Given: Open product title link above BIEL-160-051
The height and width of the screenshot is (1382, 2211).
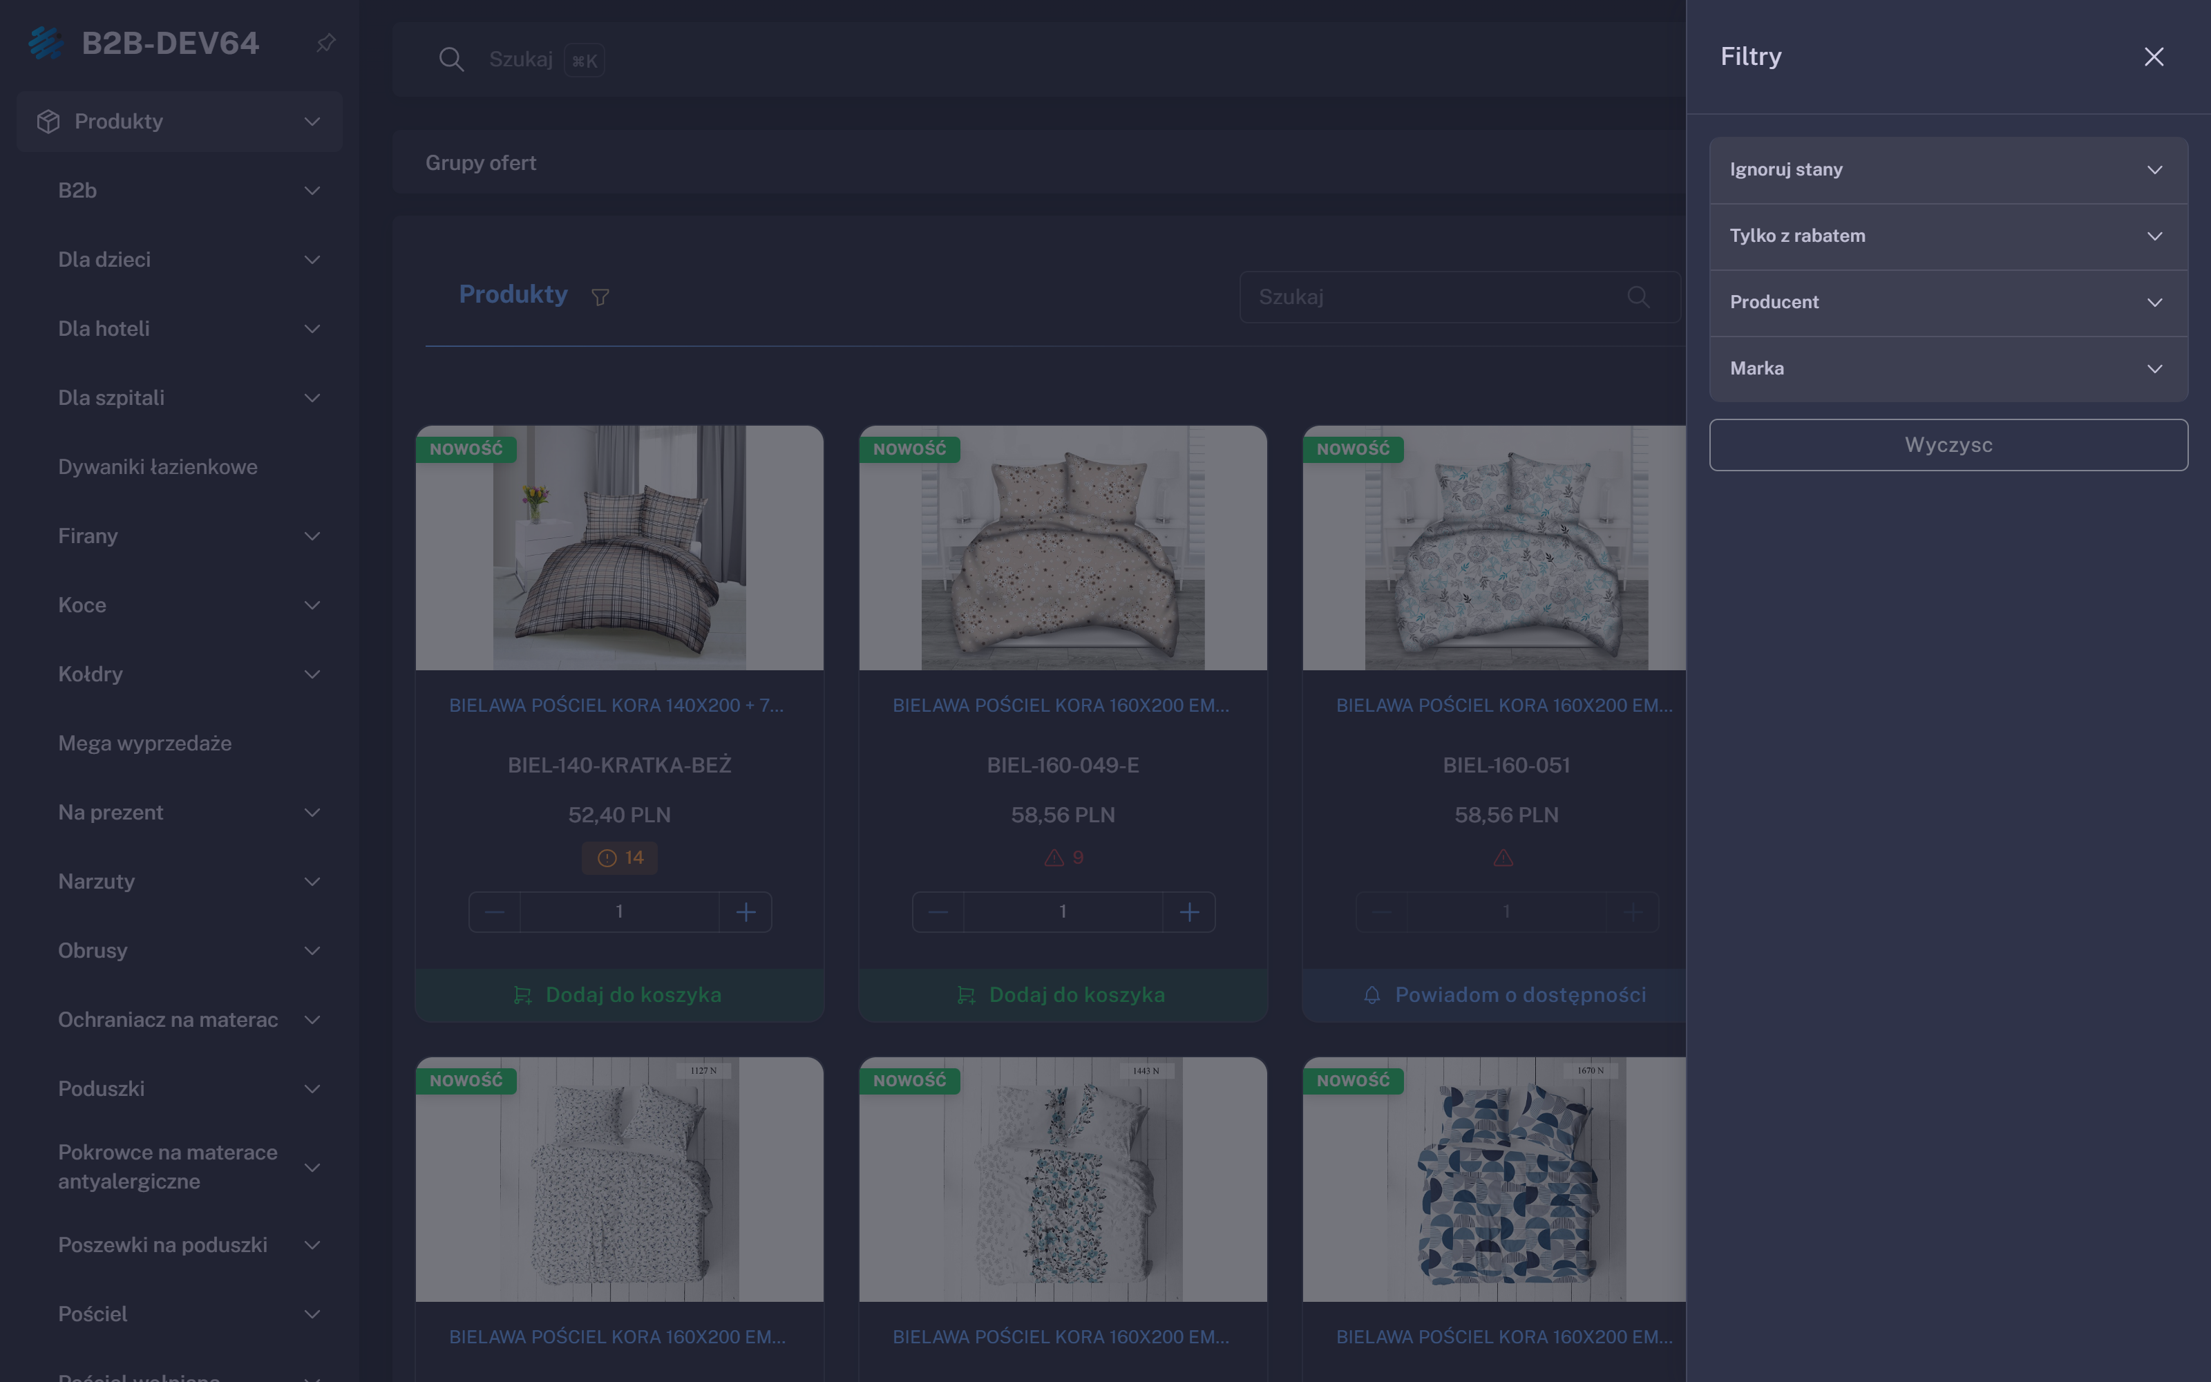Looking at the screenshot, I should (1505, 706).
